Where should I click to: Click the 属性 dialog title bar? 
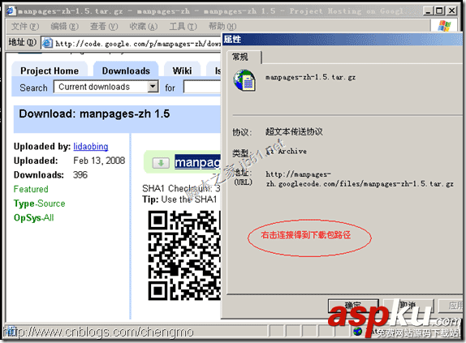343,39
